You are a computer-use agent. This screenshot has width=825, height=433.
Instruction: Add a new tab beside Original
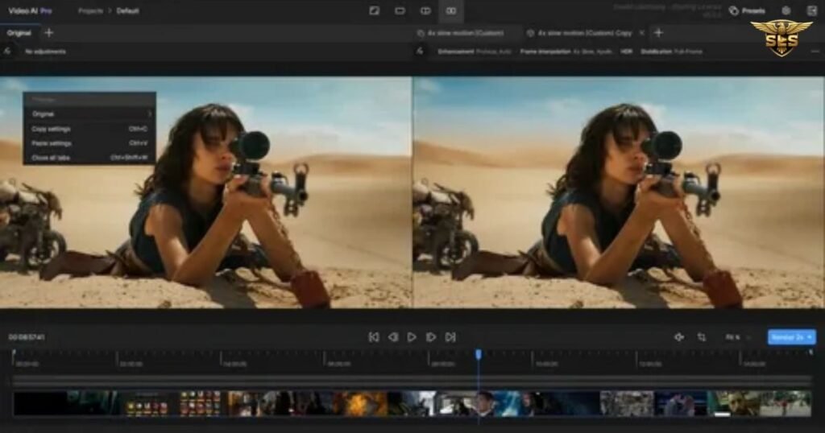[x=49, y=33]
